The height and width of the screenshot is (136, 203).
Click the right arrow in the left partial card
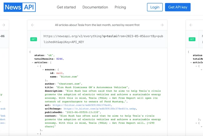tap(4, 25)
